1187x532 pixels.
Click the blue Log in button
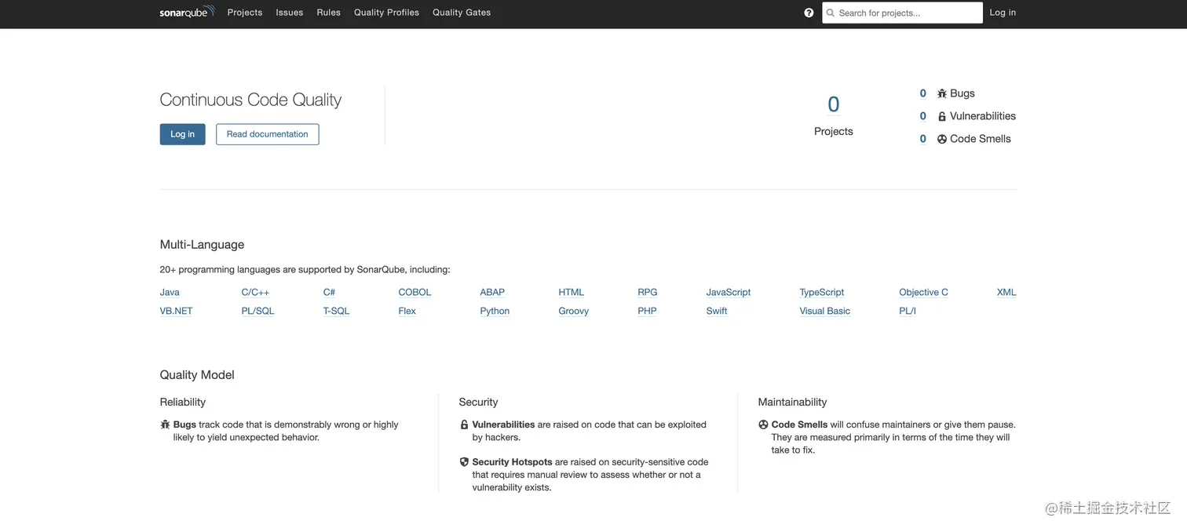point(182,134)
